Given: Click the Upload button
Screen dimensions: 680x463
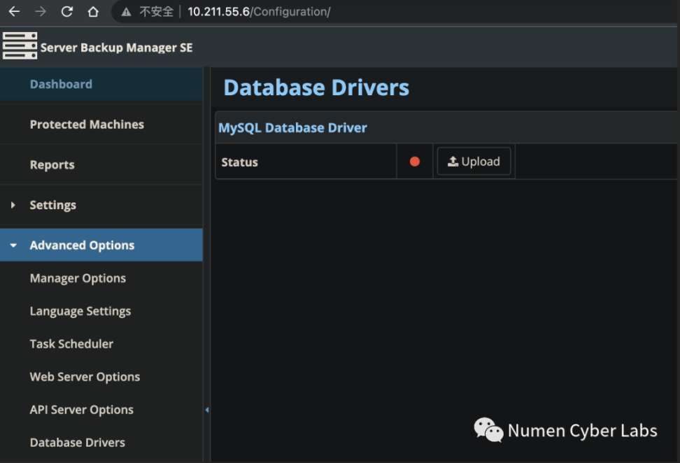Looking at the screenshot, I should tap(474, 161).
